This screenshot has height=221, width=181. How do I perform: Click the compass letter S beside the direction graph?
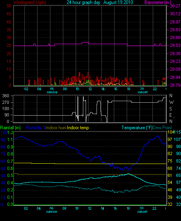171,109
